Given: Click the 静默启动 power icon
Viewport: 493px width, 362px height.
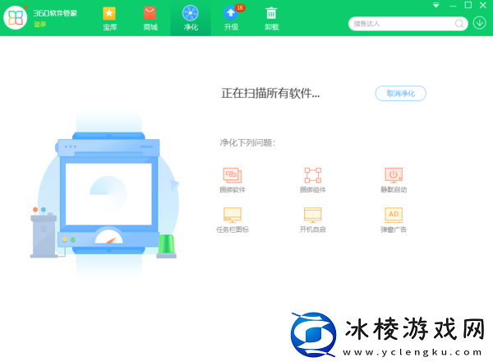Looking at the screenshot, I should [x=394, y=175].
